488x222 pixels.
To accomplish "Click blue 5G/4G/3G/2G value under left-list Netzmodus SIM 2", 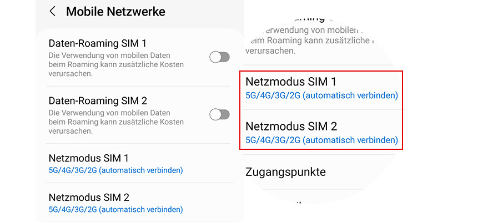I will click(115, 209).
